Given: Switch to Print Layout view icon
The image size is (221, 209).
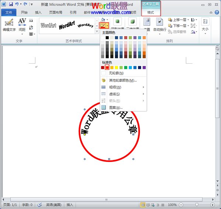Looking at the screenshot, I should click(143, 205).
